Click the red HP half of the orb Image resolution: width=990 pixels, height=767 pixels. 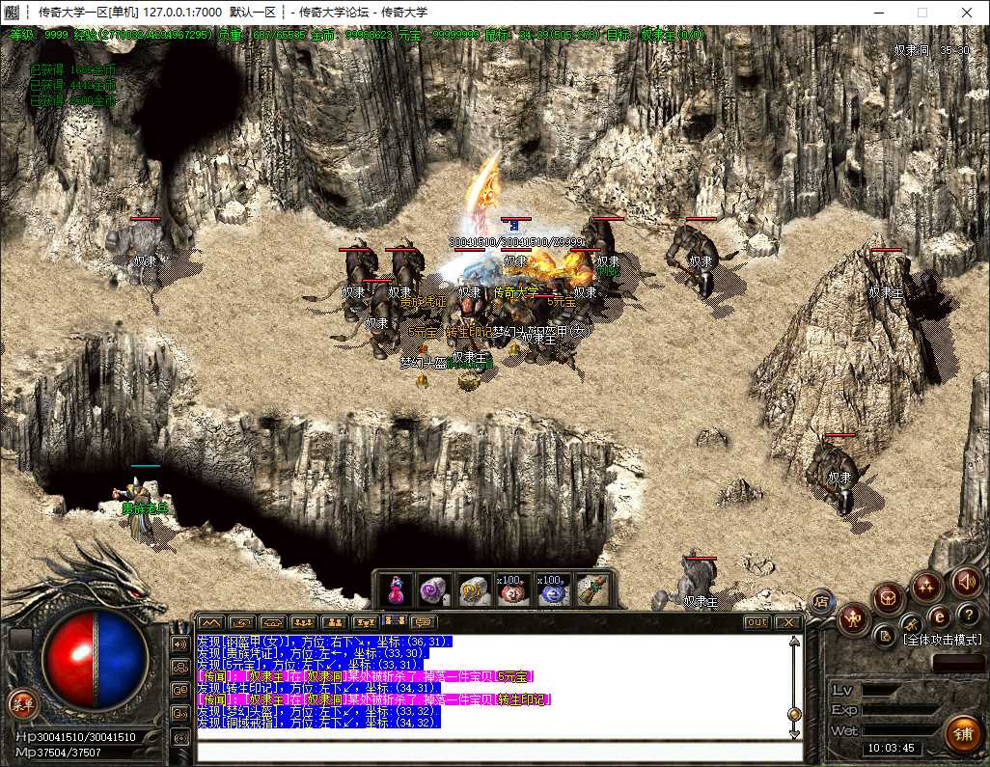point(69,661)
